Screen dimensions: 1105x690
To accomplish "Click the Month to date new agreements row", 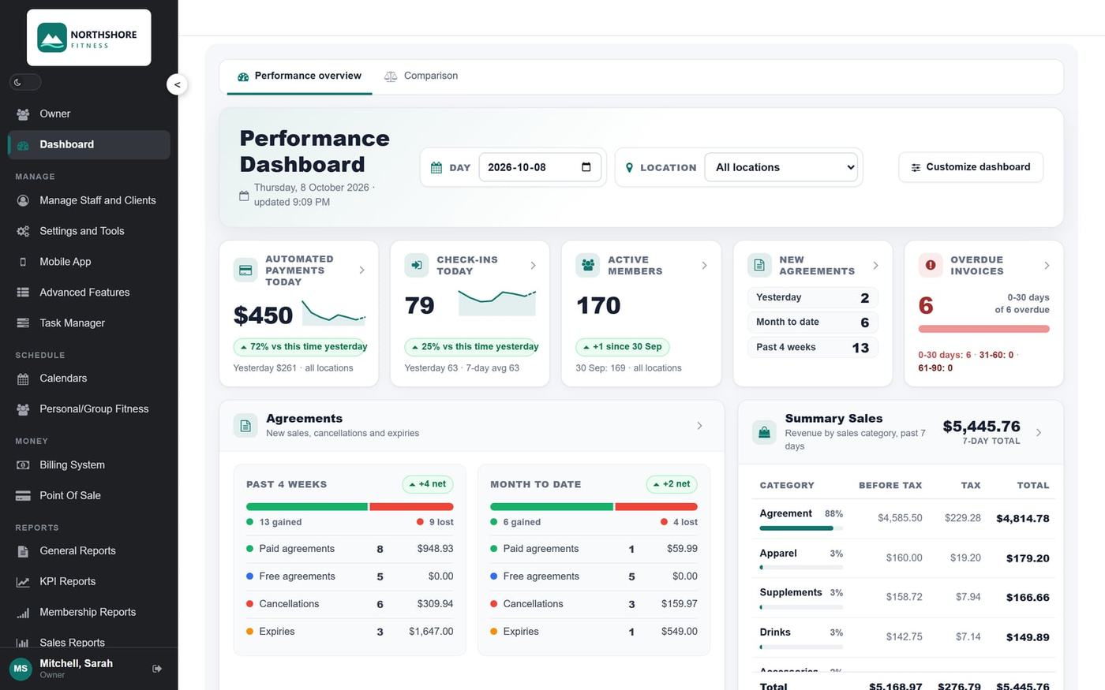I will tap(812, 323).
